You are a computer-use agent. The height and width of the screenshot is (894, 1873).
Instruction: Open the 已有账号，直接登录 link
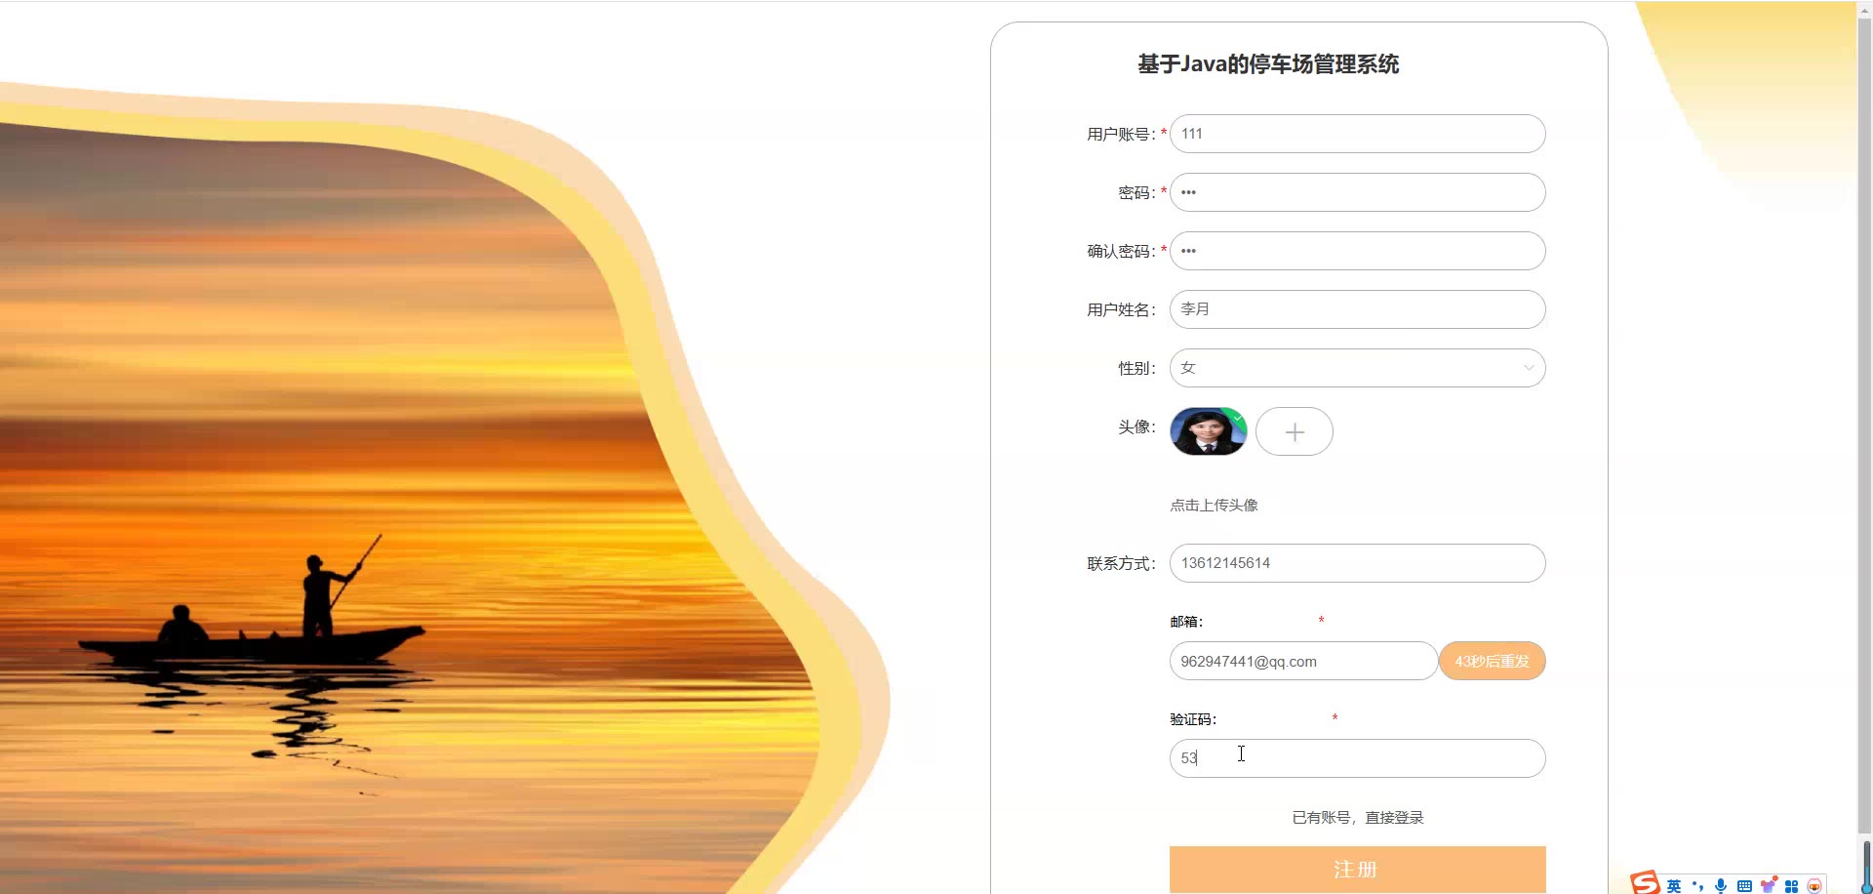[x=1358, y=817]
